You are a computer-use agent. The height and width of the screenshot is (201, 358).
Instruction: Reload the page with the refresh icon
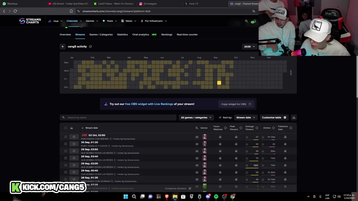(15, 11)
